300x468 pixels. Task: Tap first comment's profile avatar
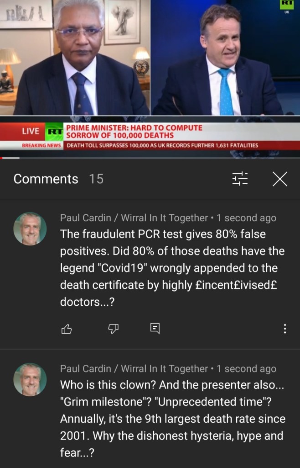(30, 229)
